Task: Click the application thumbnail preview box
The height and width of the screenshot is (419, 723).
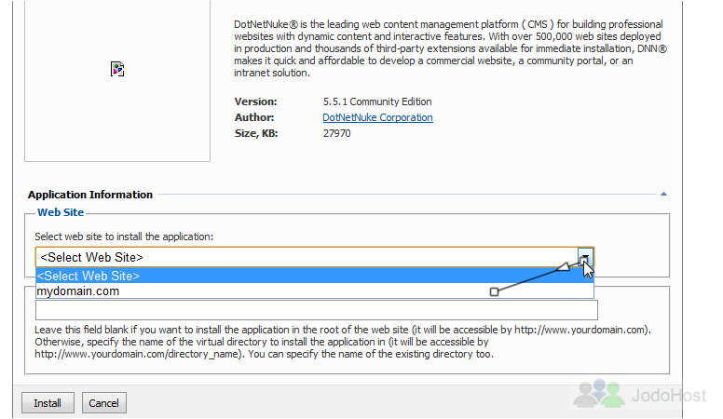Action: pyautogui.click(x=117, y=81)
